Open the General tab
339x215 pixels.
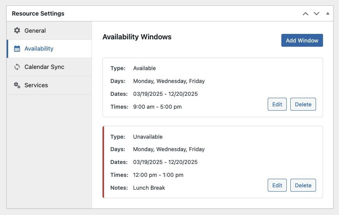[49, 30]
